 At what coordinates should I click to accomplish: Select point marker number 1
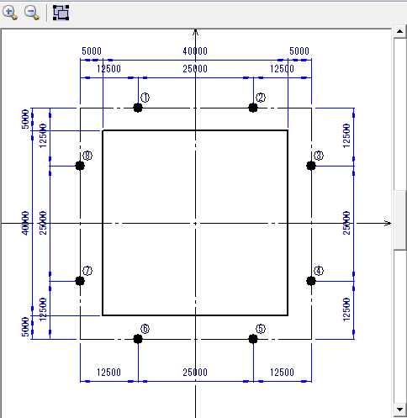(138, 108)
